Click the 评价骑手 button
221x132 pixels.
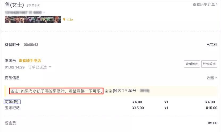tap(209, 64)
